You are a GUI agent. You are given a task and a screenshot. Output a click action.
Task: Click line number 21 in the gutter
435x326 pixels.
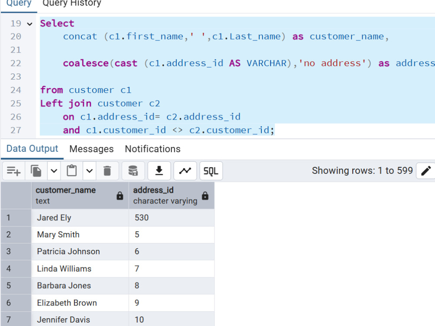(x=16, y=50)
